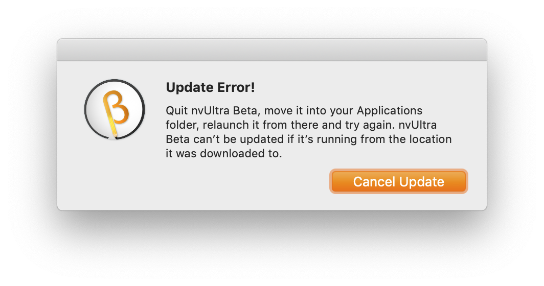Screen dimensions: 544x286
Task: Click the word "relaunch" in the message
Action: pos(222,125)
